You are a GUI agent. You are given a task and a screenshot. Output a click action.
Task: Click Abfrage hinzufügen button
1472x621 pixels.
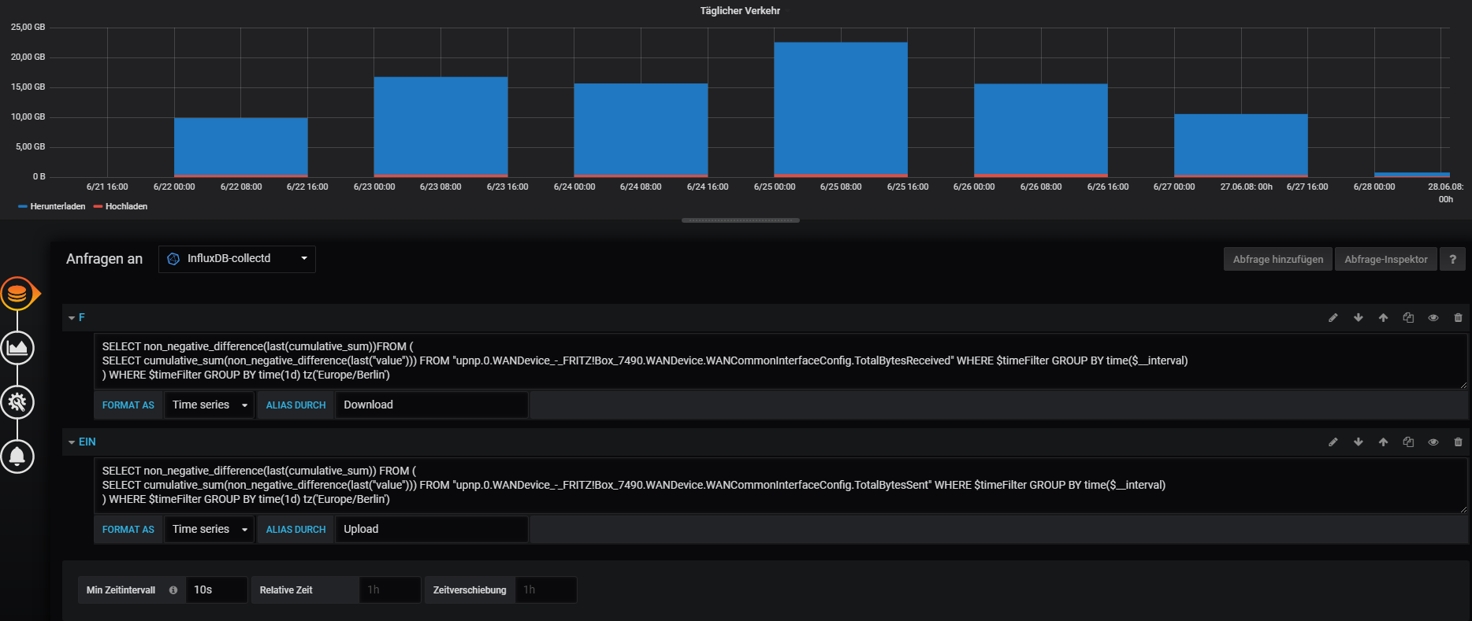[1277, 259]
